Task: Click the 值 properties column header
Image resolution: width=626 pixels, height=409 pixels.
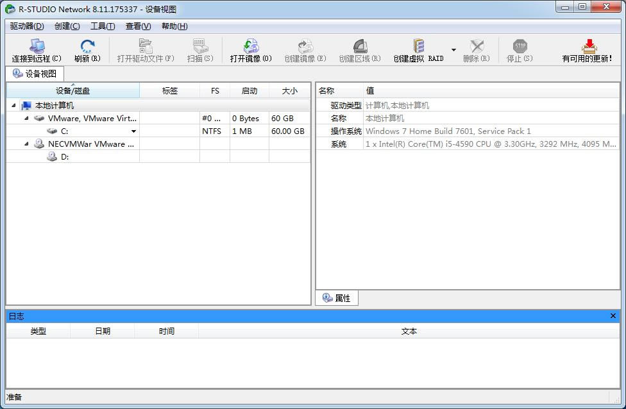Action: click(x=491, y=90)
